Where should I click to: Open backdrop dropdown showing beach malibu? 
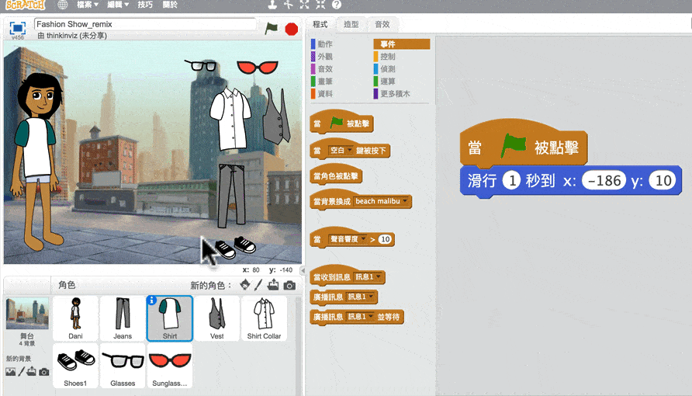[x=382, y=201]
